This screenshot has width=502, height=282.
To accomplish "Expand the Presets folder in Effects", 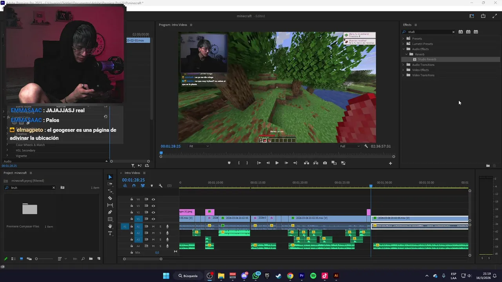I will (x=403, y=38).
